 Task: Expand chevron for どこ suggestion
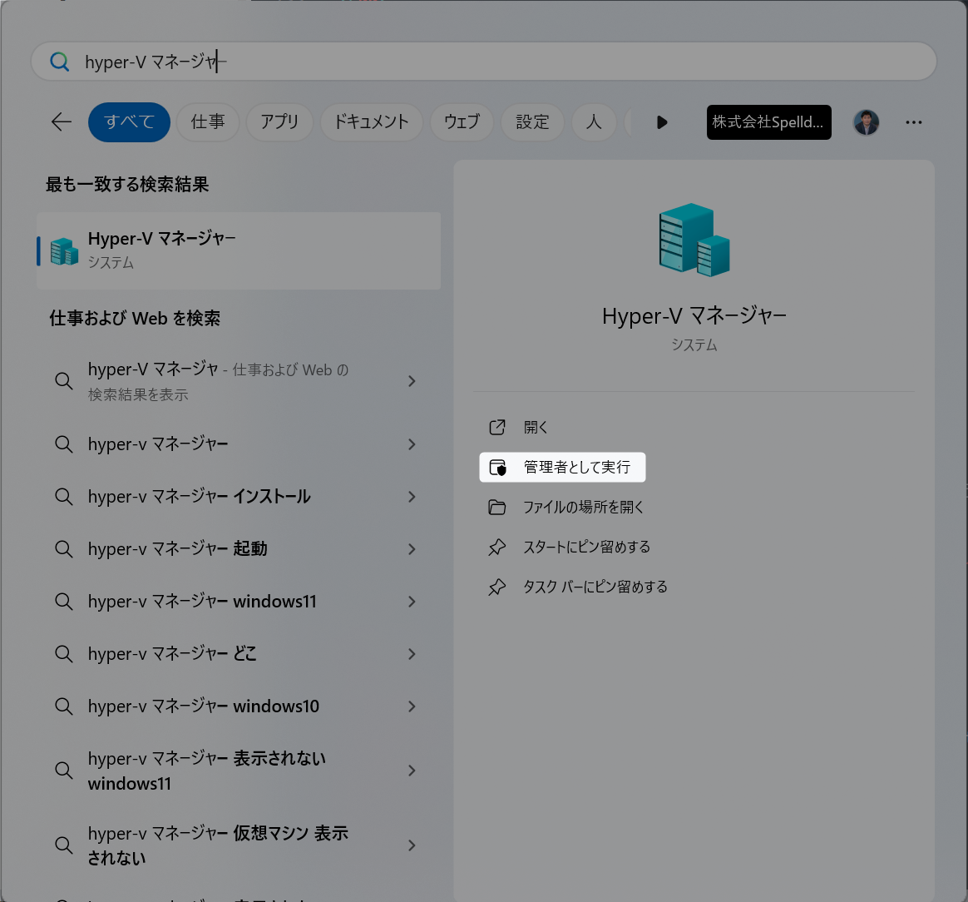tap(412, 654)
